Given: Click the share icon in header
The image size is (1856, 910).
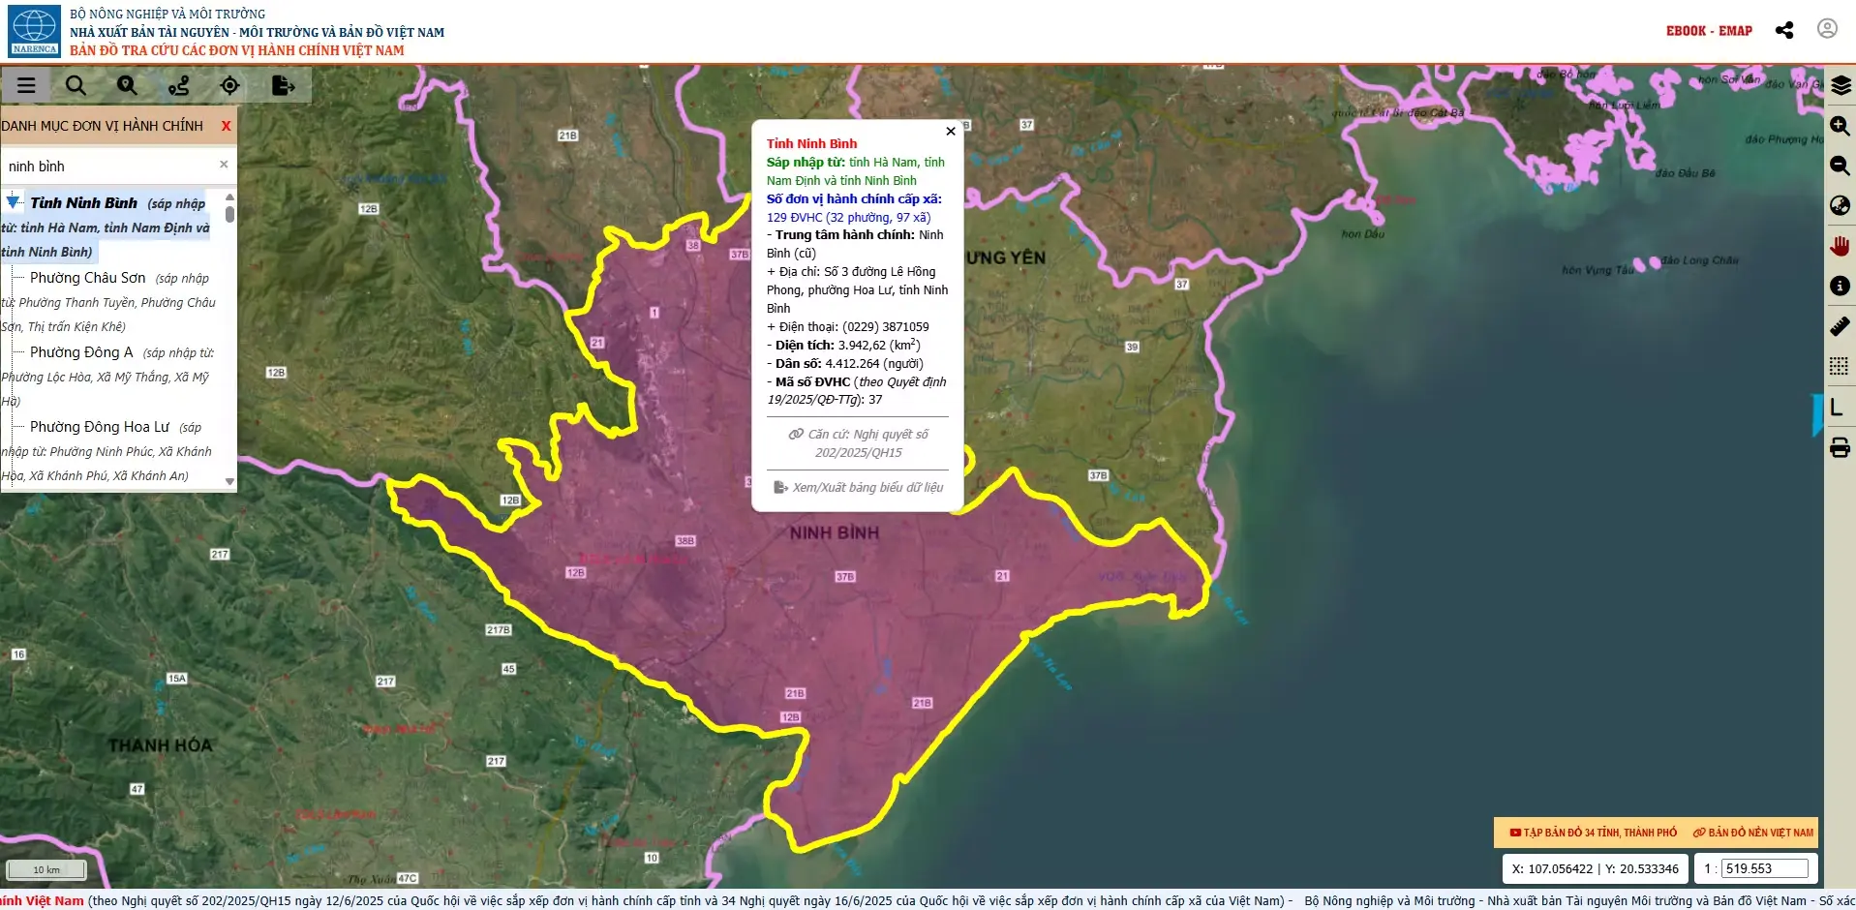Looking at the screenshot, I should [x=1784, y=30].
